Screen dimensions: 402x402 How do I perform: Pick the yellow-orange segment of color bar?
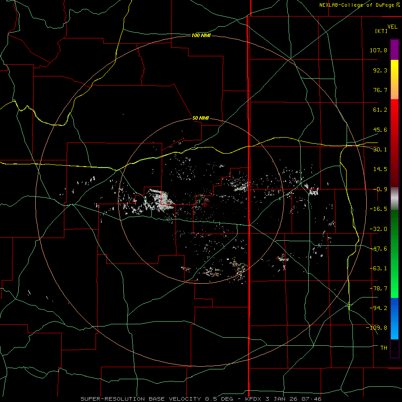(x=394, y=80)
